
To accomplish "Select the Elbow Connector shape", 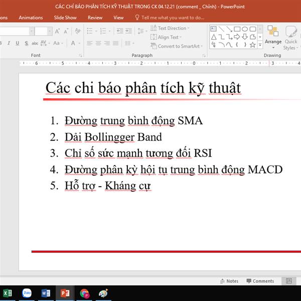I will (222, 37).
